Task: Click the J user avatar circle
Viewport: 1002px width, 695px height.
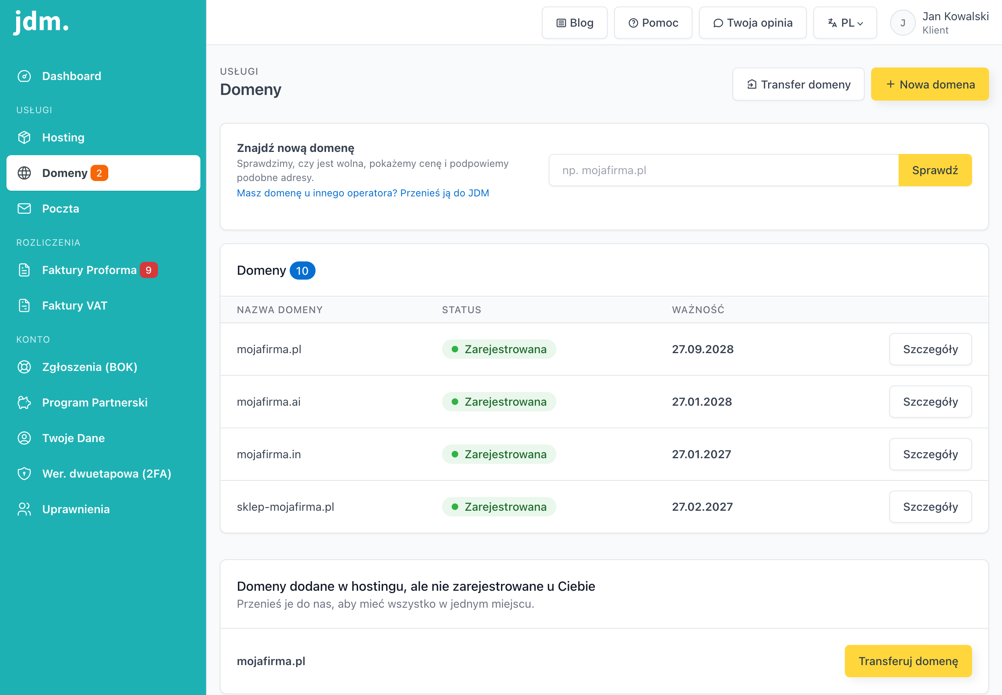Action: click(903, 23)
